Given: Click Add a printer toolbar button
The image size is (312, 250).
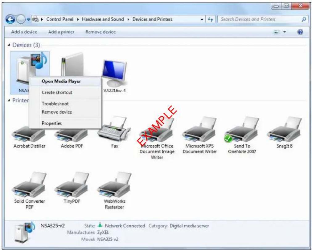Looking at the screenshot, I should tap(61, 32).
